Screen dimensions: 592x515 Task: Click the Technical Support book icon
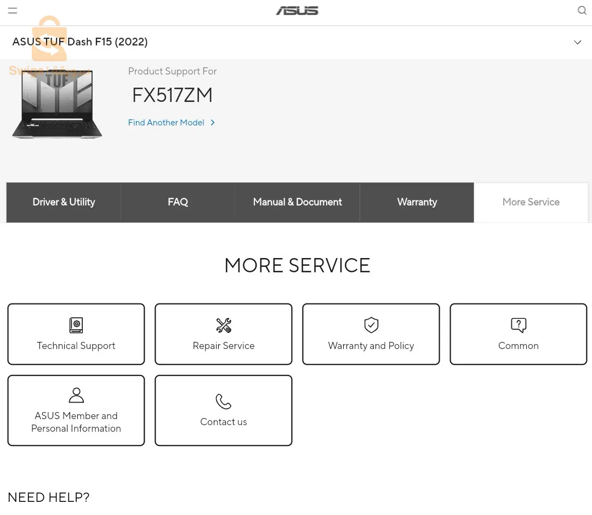click(x=76, y=325)
